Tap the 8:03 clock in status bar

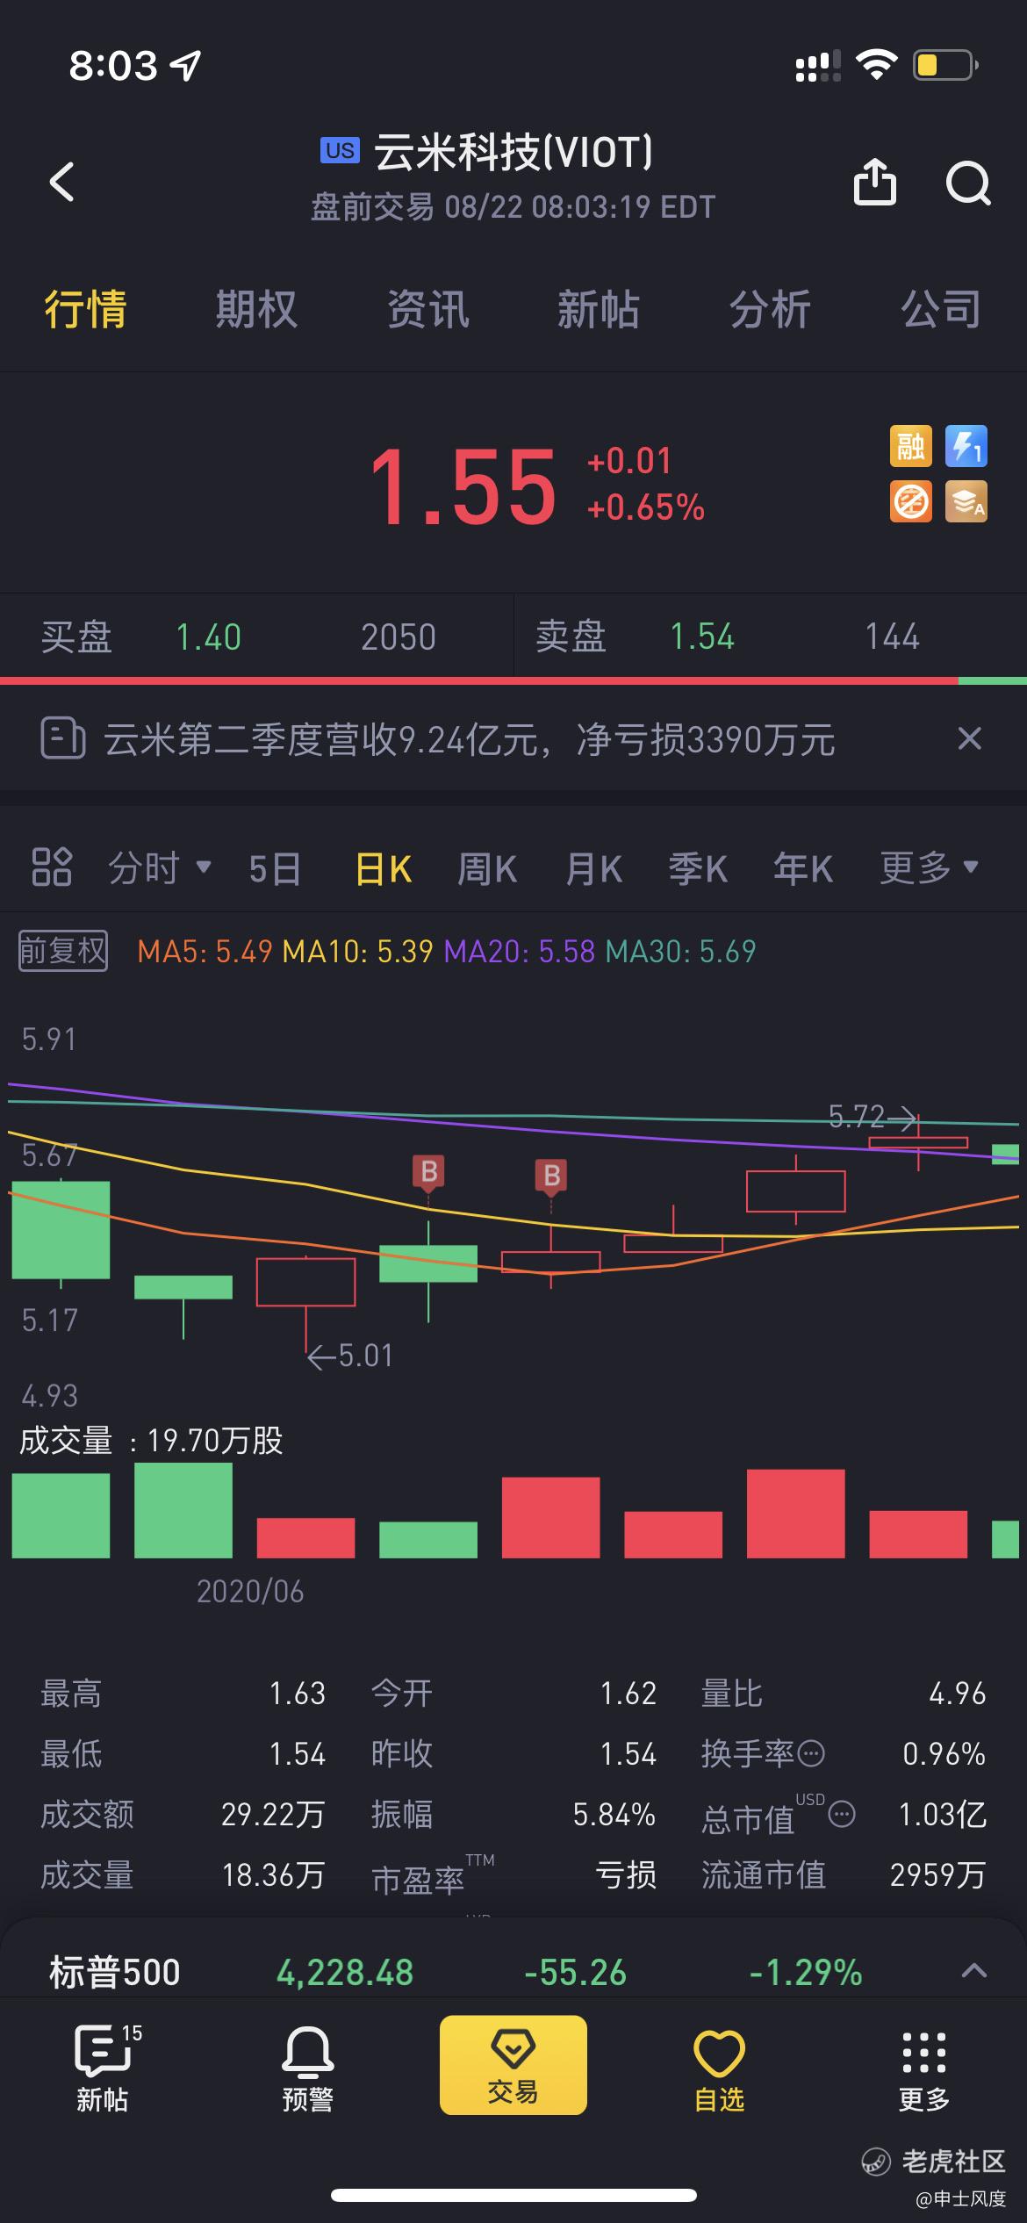(x=113, y=66)
